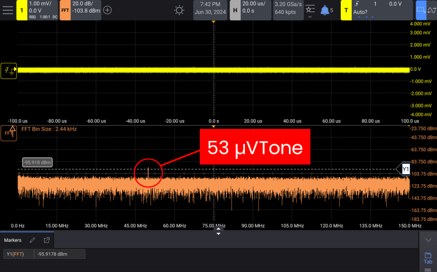
Task: Toggle the orange FFT channel badge
Action: (64, 10)
